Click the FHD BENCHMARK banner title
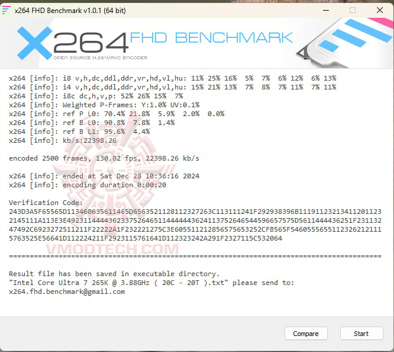Image resolution: width=394 pixels, height=352 pixels. coord(211,38)
